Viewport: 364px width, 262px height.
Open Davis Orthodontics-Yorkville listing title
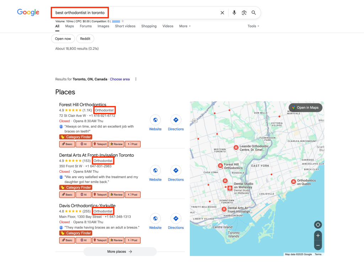pos(87,205)
